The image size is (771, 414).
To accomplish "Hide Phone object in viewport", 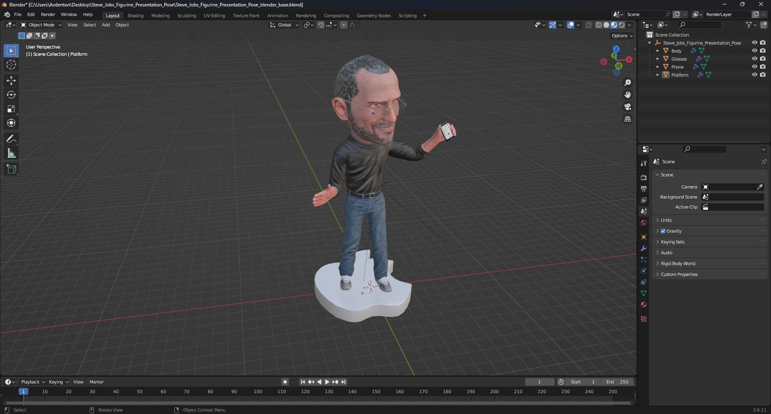I will [755, 67].
